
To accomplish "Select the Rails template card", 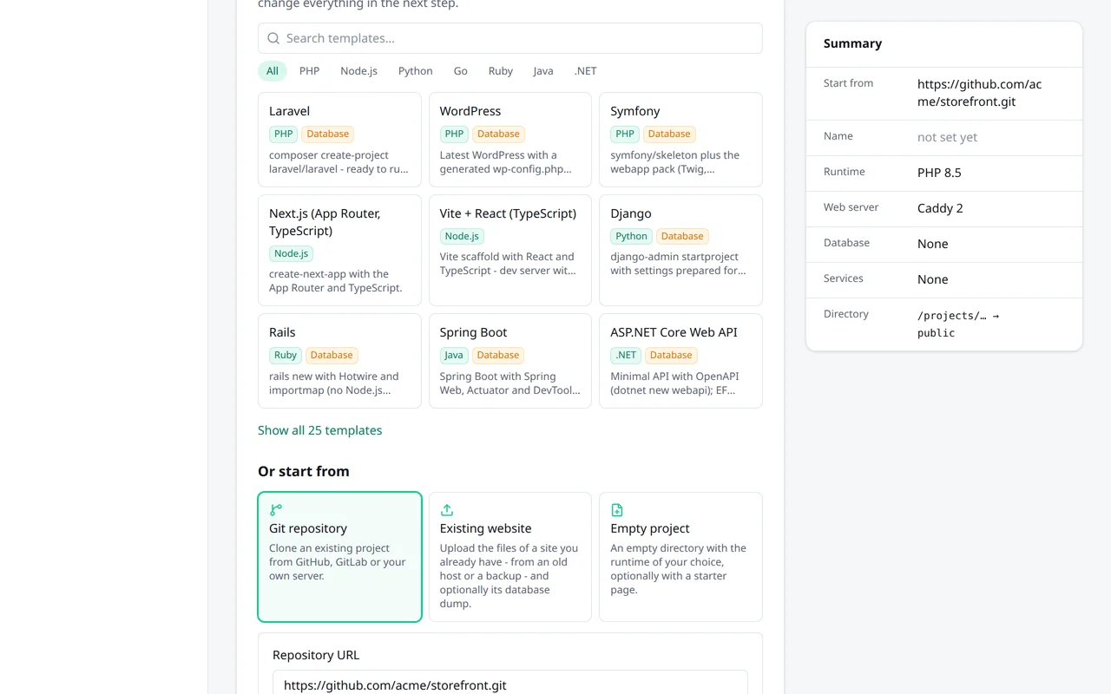I will [x=339, y=361].
